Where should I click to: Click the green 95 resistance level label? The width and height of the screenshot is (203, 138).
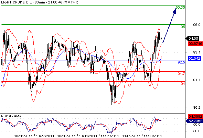coord(183,27)
